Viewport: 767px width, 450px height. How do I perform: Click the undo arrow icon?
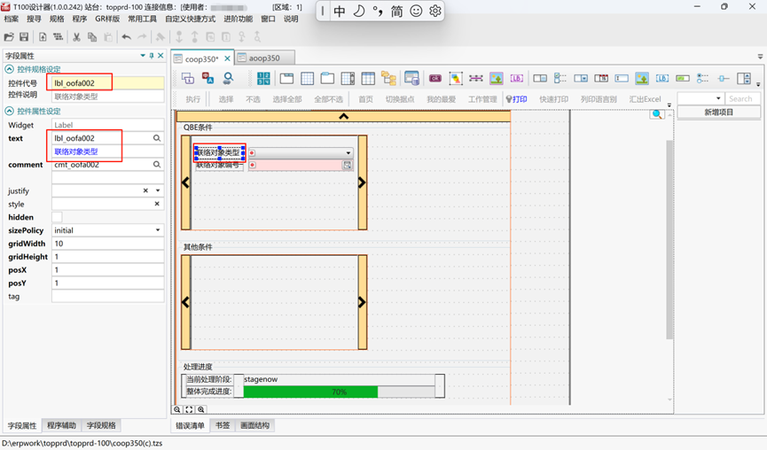[126, 36]
